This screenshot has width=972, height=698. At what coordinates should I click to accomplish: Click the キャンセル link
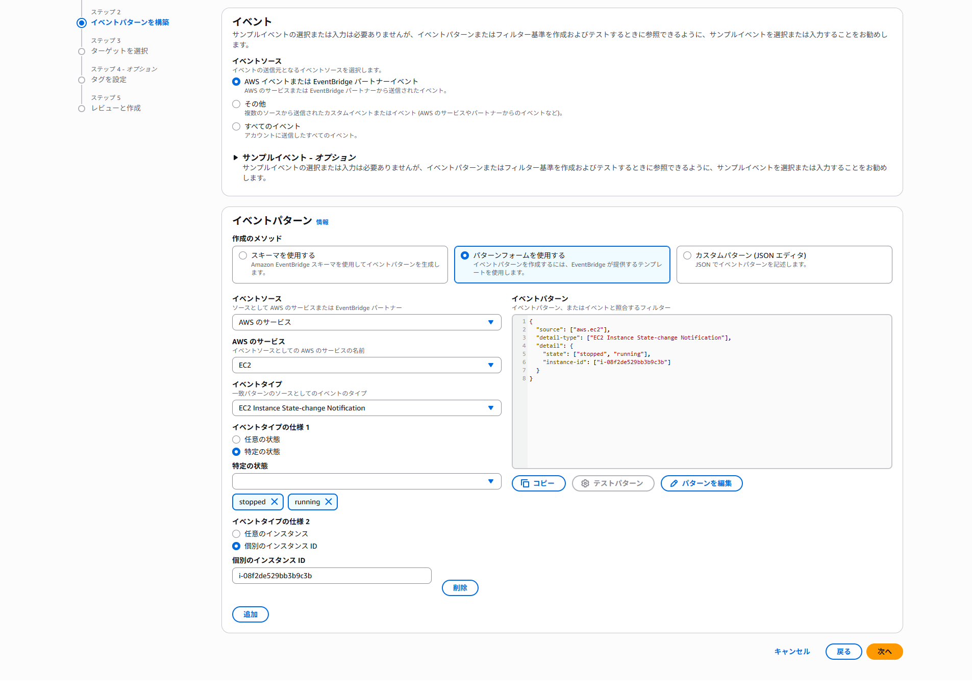792,652
